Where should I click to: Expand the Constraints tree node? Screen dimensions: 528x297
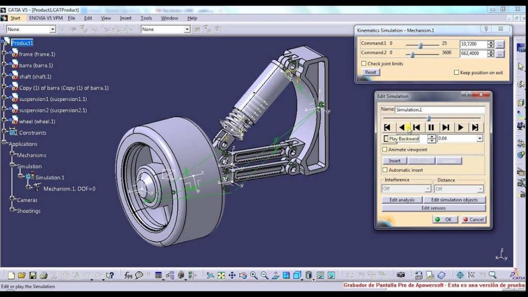4,131
